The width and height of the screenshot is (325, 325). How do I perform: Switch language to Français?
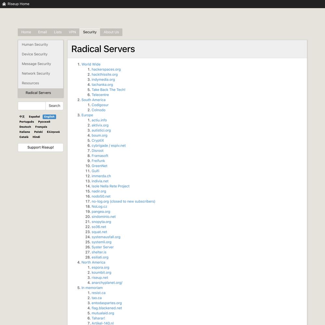[x=41, y=127]
